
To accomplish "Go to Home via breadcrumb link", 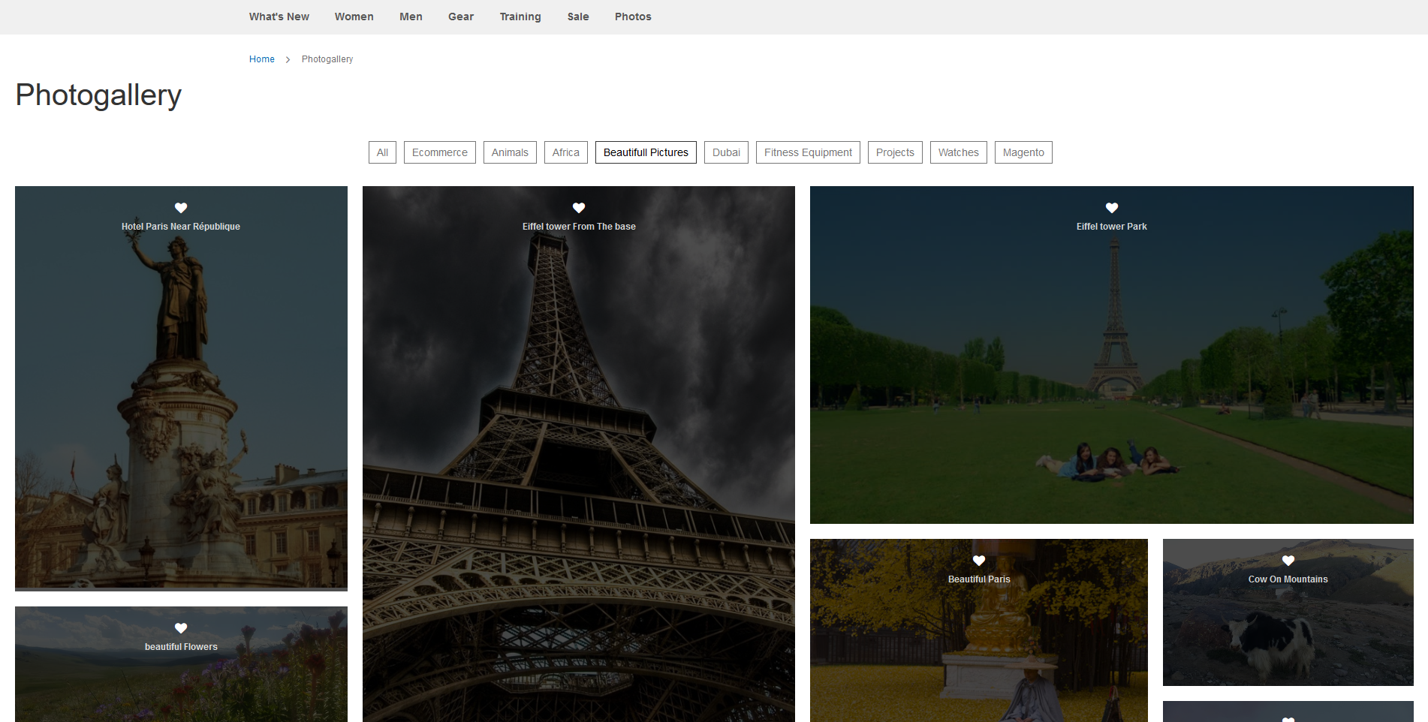I will coord(262,59).
